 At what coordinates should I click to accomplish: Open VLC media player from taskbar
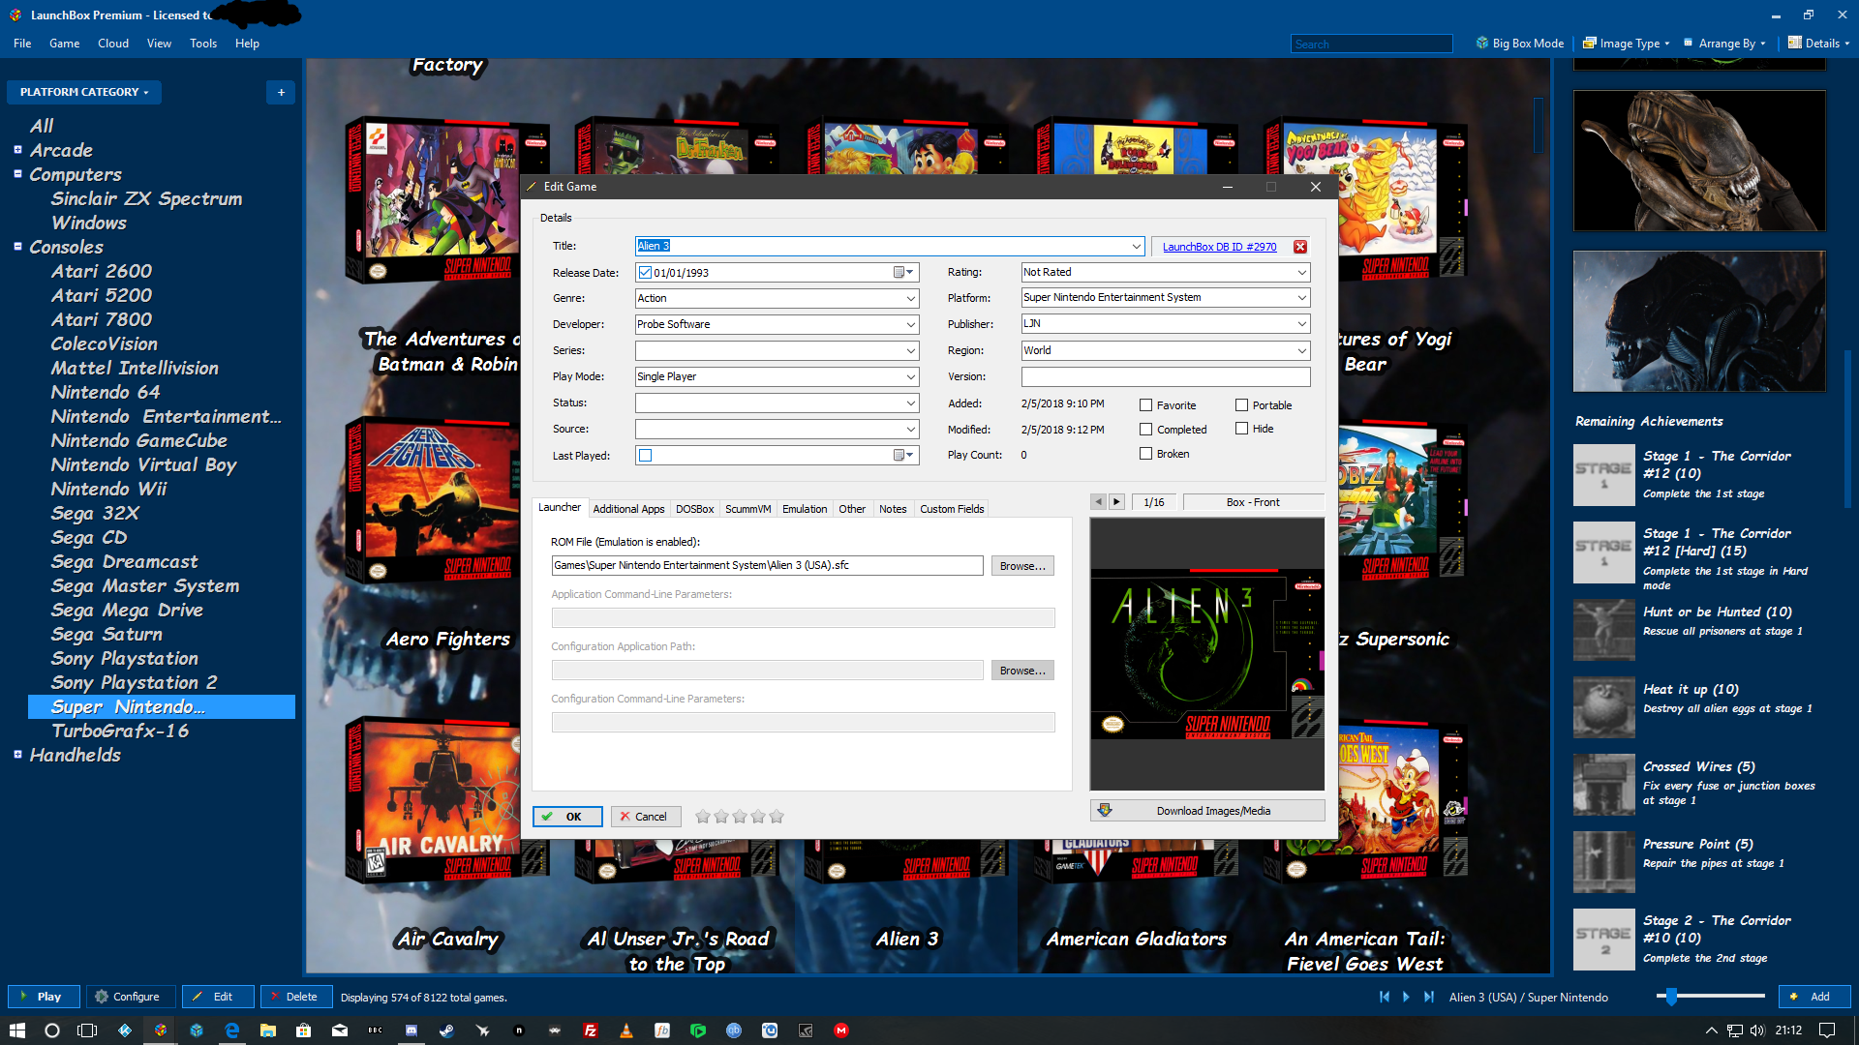click(626, 1030)
